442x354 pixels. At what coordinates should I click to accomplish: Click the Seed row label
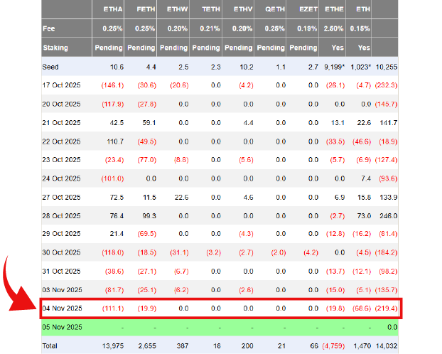[51, 66]
